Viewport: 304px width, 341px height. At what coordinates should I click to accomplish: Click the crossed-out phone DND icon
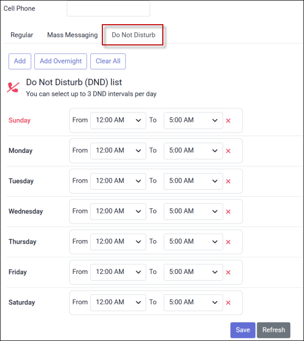coord(13,87)
